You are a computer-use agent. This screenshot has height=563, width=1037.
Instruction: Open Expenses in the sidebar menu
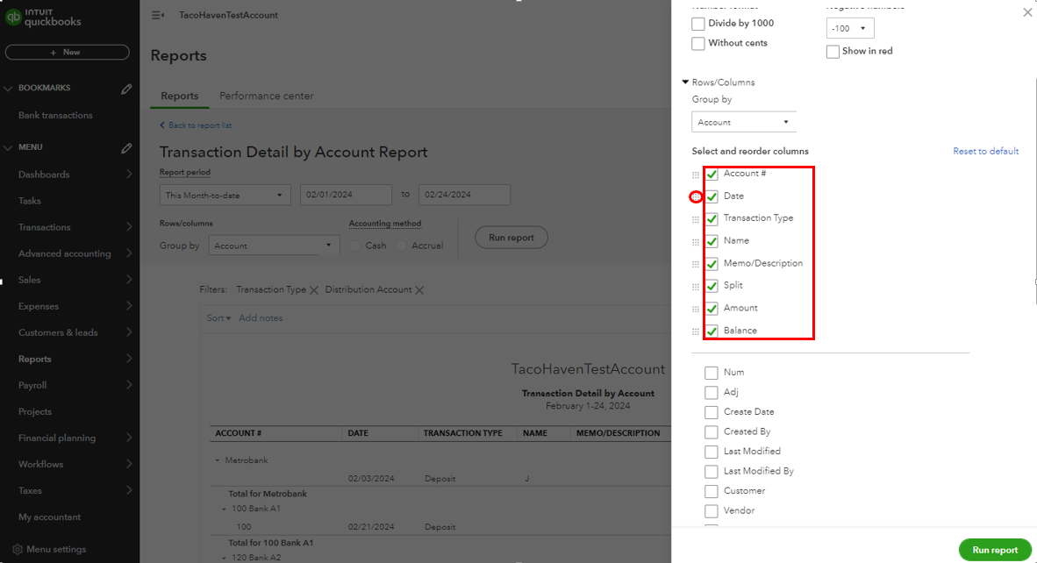39,307
